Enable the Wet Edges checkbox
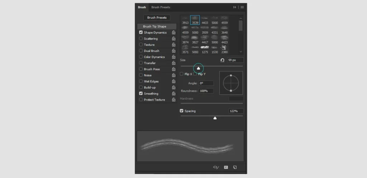Image resolution: width=367 pixels, height=178 pixels. click(141, 81)
